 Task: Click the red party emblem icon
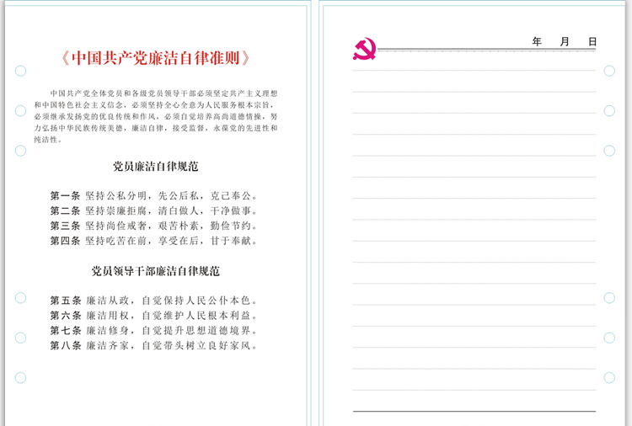coord(365,49)
